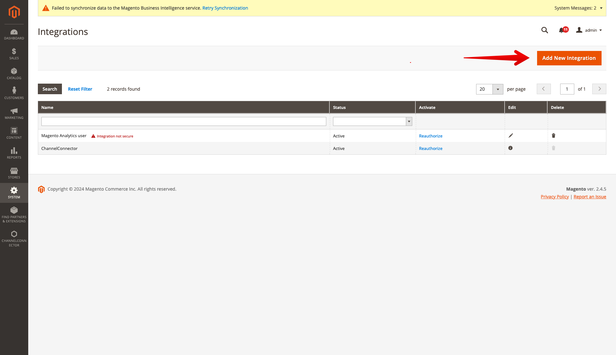
Task: Go to next page of results
Action: 599,89
